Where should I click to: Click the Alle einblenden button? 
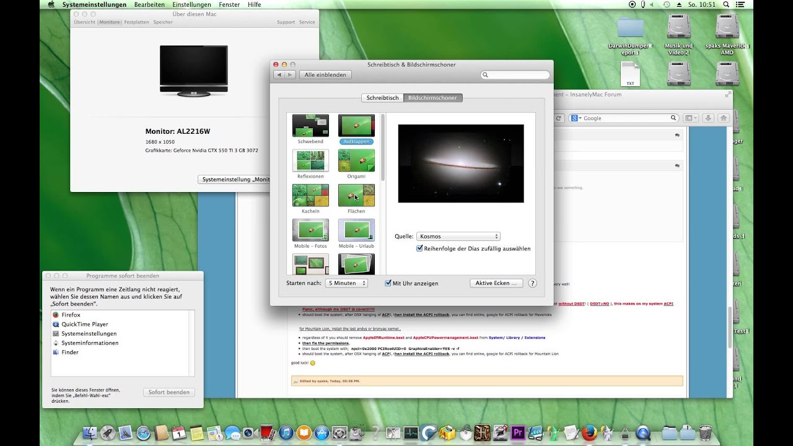pyautogui.click(x=325, y=74)
